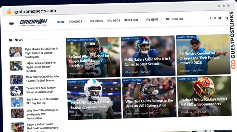The width and height of the screenshot is (237, 132).
Task: Open 6 Offensive Coordinator Changes featured headline
Action: [200, 58]
